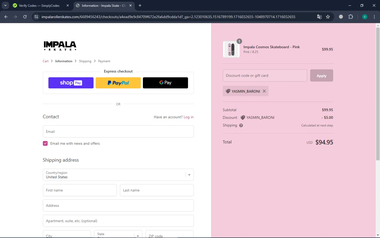Click the Impala Skate logo
The image size is (380, 238).
pos(60,46)
